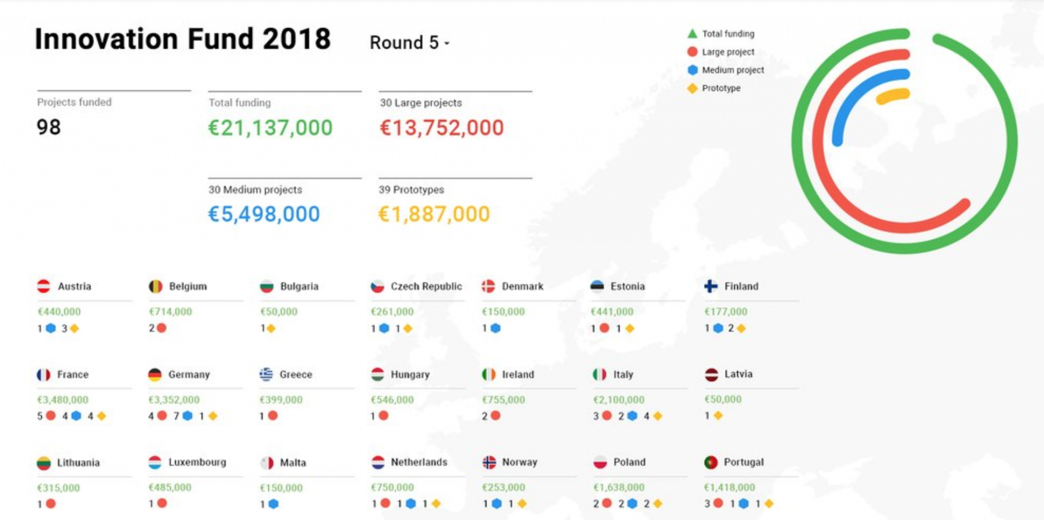This screenshot has height=520, width=1044.
Task: Click the Austria flag icon
Action: tap(44, 286)
